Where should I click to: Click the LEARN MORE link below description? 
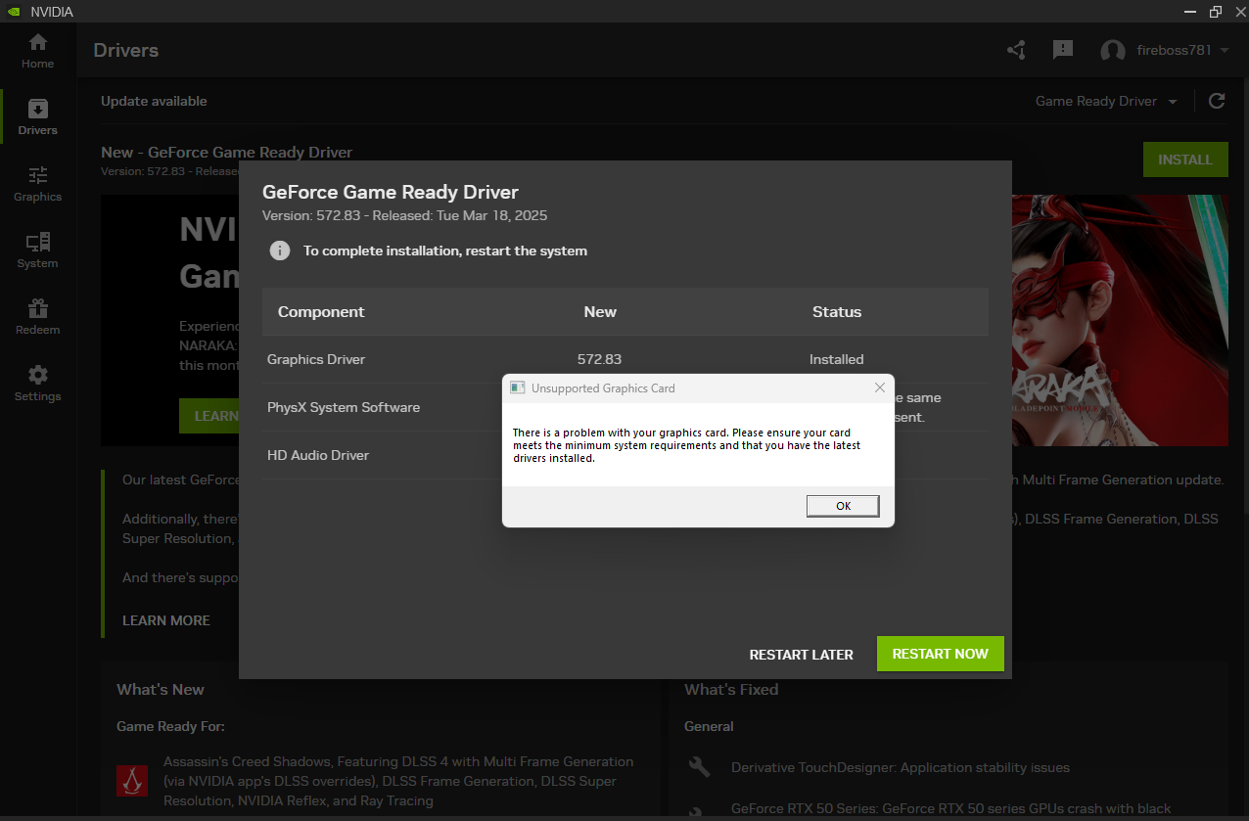[x=166, y=620]
